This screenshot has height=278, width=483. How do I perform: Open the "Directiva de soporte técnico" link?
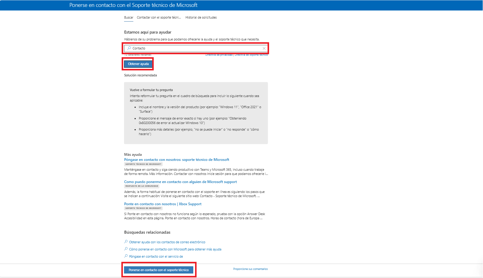coord(251,55)
